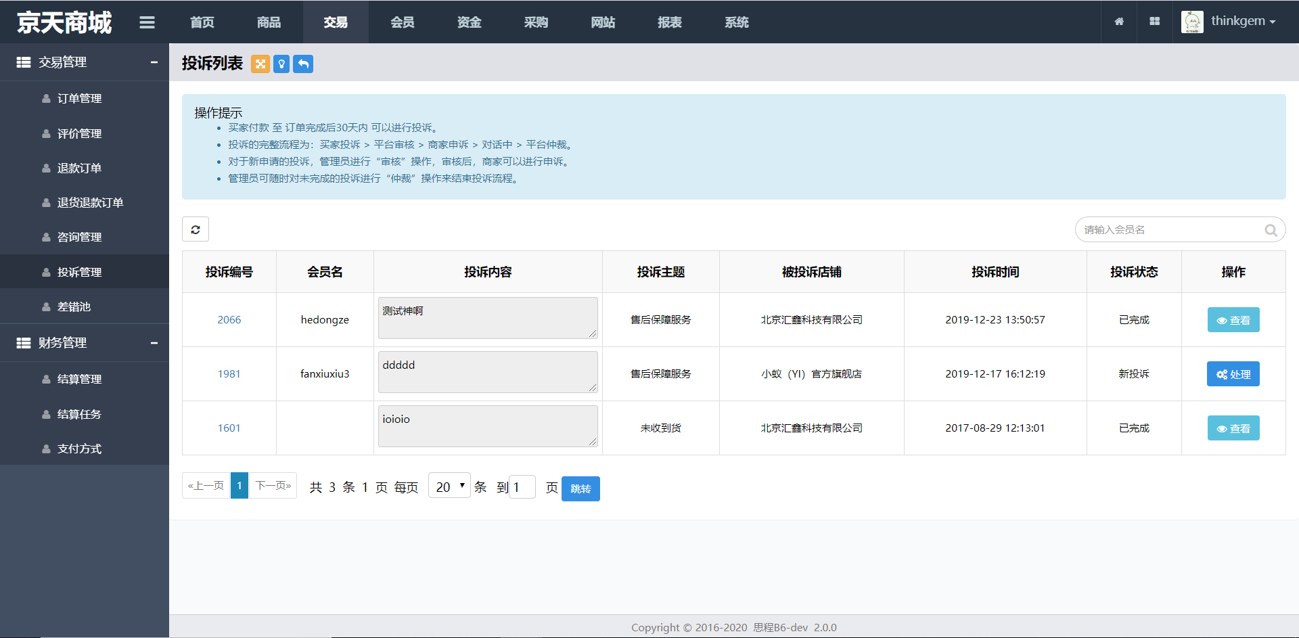1299x638 pixels.
Task: Click the ddddd complaint content box
Action: (x=488, y=372)
